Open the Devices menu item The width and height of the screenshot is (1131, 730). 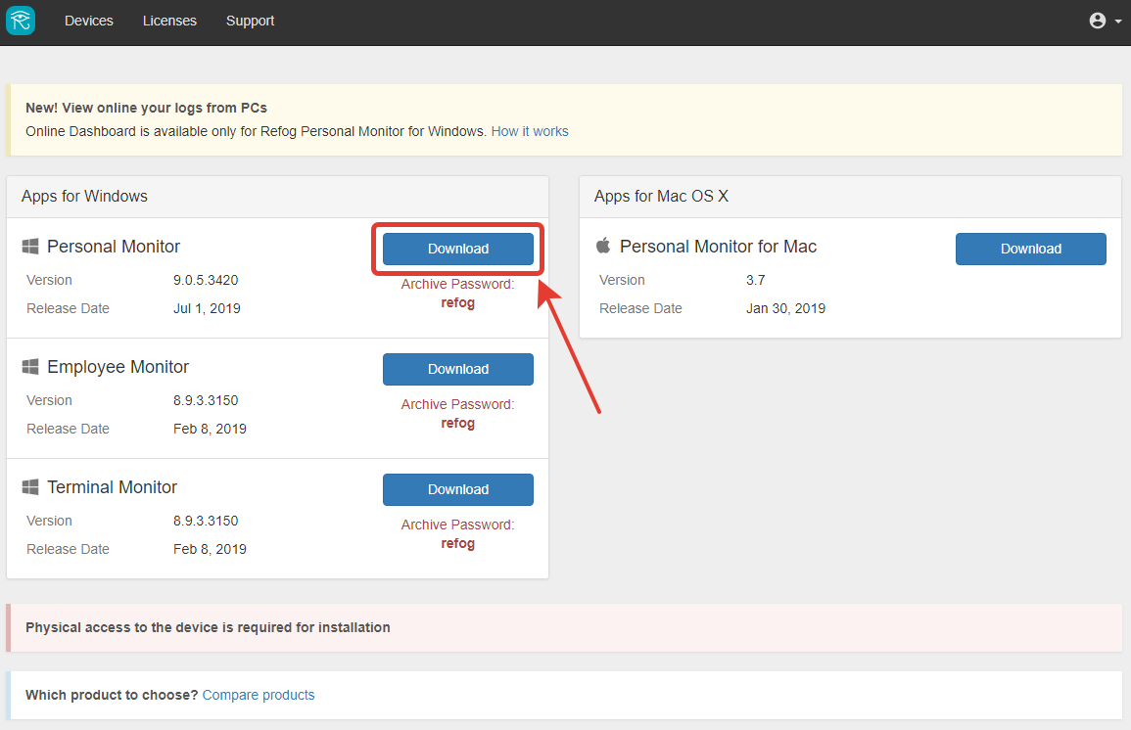click(x=89, y=21)
